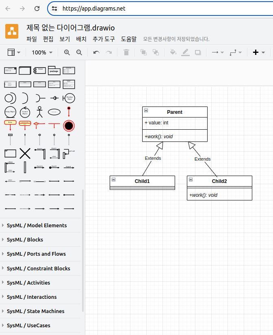Click the site information icon in address bar
The width and height of the screenshot is (273, 335).
click(x=54, y=9)
